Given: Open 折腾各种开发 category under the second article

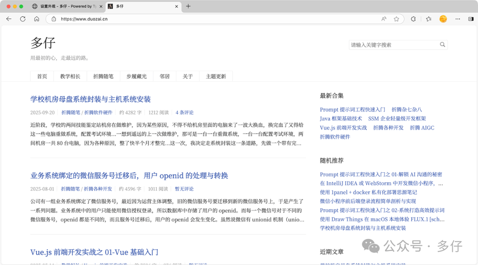Looking at the screenshot, I should click(98, 189).
